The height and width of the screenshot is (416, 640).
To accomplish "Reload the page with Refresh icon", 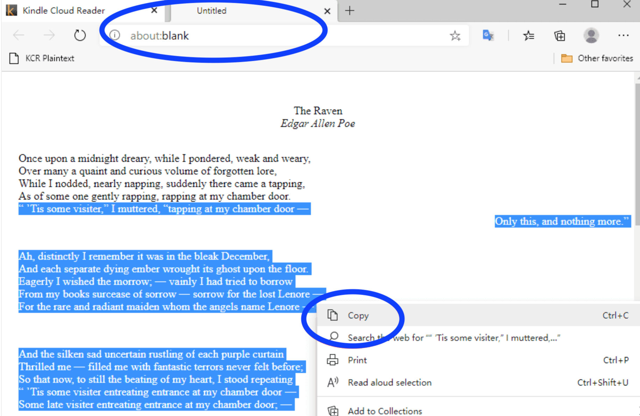I will coord(80,35).
